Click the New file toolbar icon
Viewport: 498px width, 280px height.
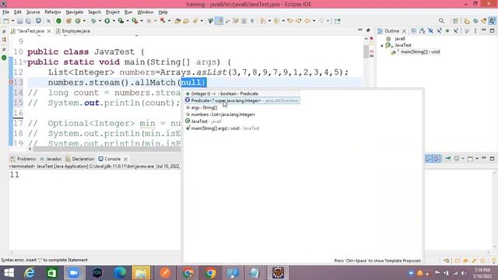click(5, 21)
